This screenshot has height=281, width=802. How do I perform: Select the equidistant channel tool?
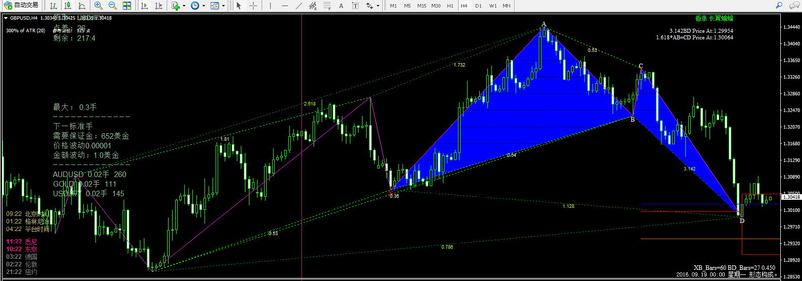pos(313,6)
